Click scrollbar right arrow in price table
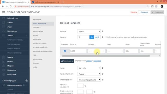Viewport: 167px width, 94px height. point(159,56)
